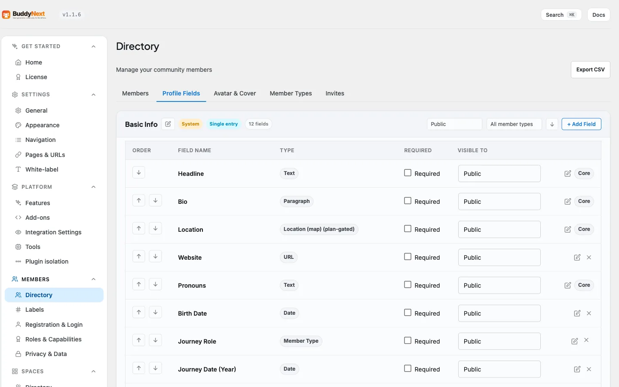Edit the Basic Info group name
The height and width of the screenshot is (387, 619).
[x=168, y=124]
